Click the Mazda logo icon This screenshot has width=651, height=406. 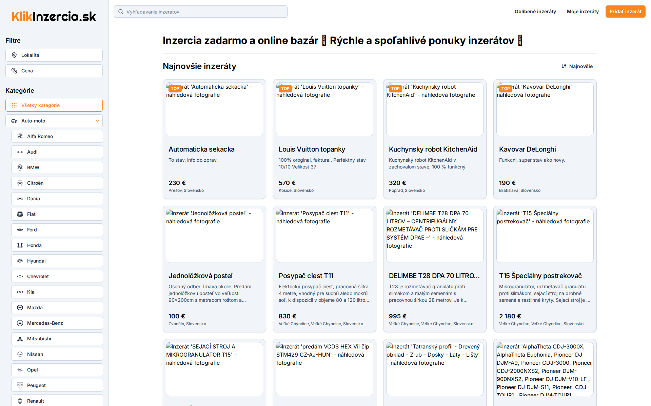[x=20, y=308]
